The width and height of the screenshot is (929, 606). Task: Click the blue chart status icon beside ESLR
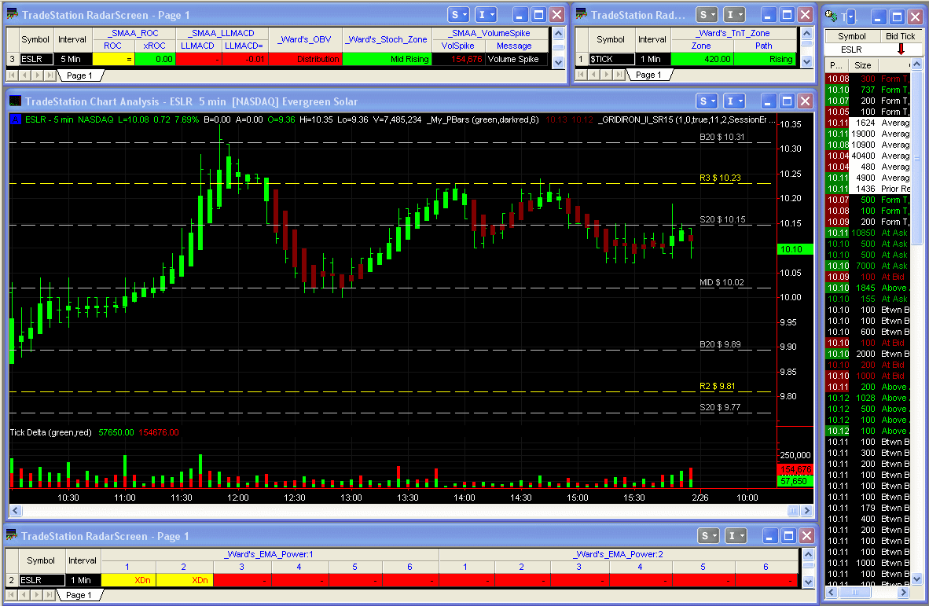click(x=16, y=119)
